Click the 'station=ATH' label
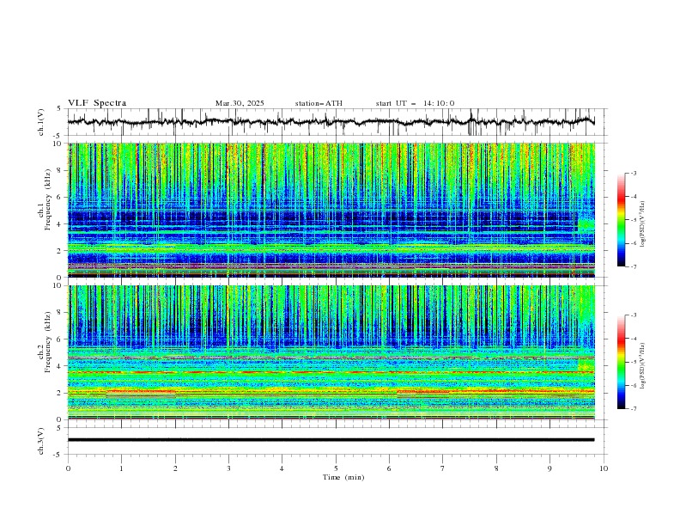680x526 pixels. click(319, 103)
